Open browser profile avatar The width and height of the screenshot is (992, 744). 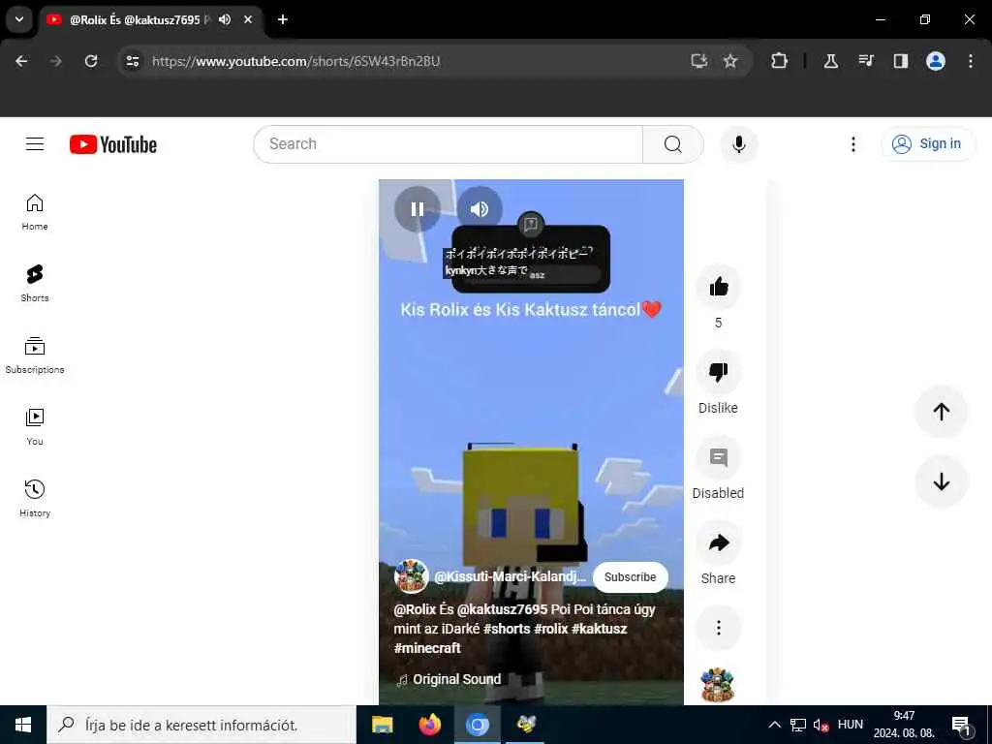[x=936, y=61]
